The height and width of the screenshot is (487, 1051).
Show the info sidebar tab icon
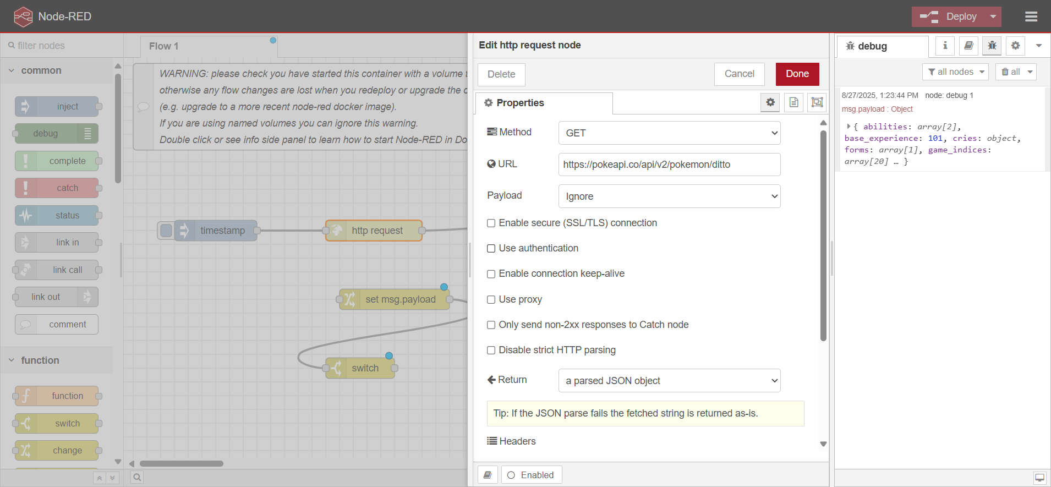(945, 46)
